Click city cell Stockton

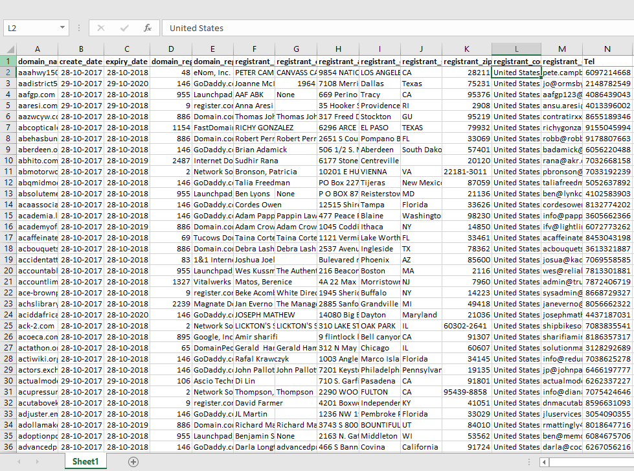pyautogui.click(x=379, y=117)
